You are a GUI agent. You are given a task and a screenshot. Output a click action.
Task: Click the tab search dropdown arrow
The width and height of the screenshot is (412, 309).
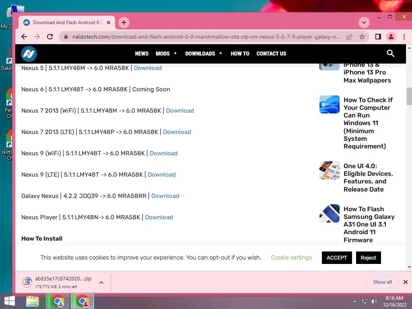point(364,23)
